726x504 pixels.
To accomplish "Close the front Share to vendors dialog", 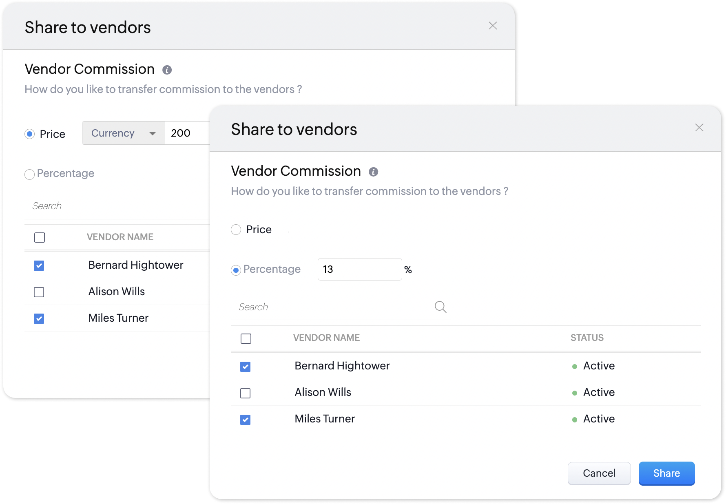I will click(x=699, y=128).
